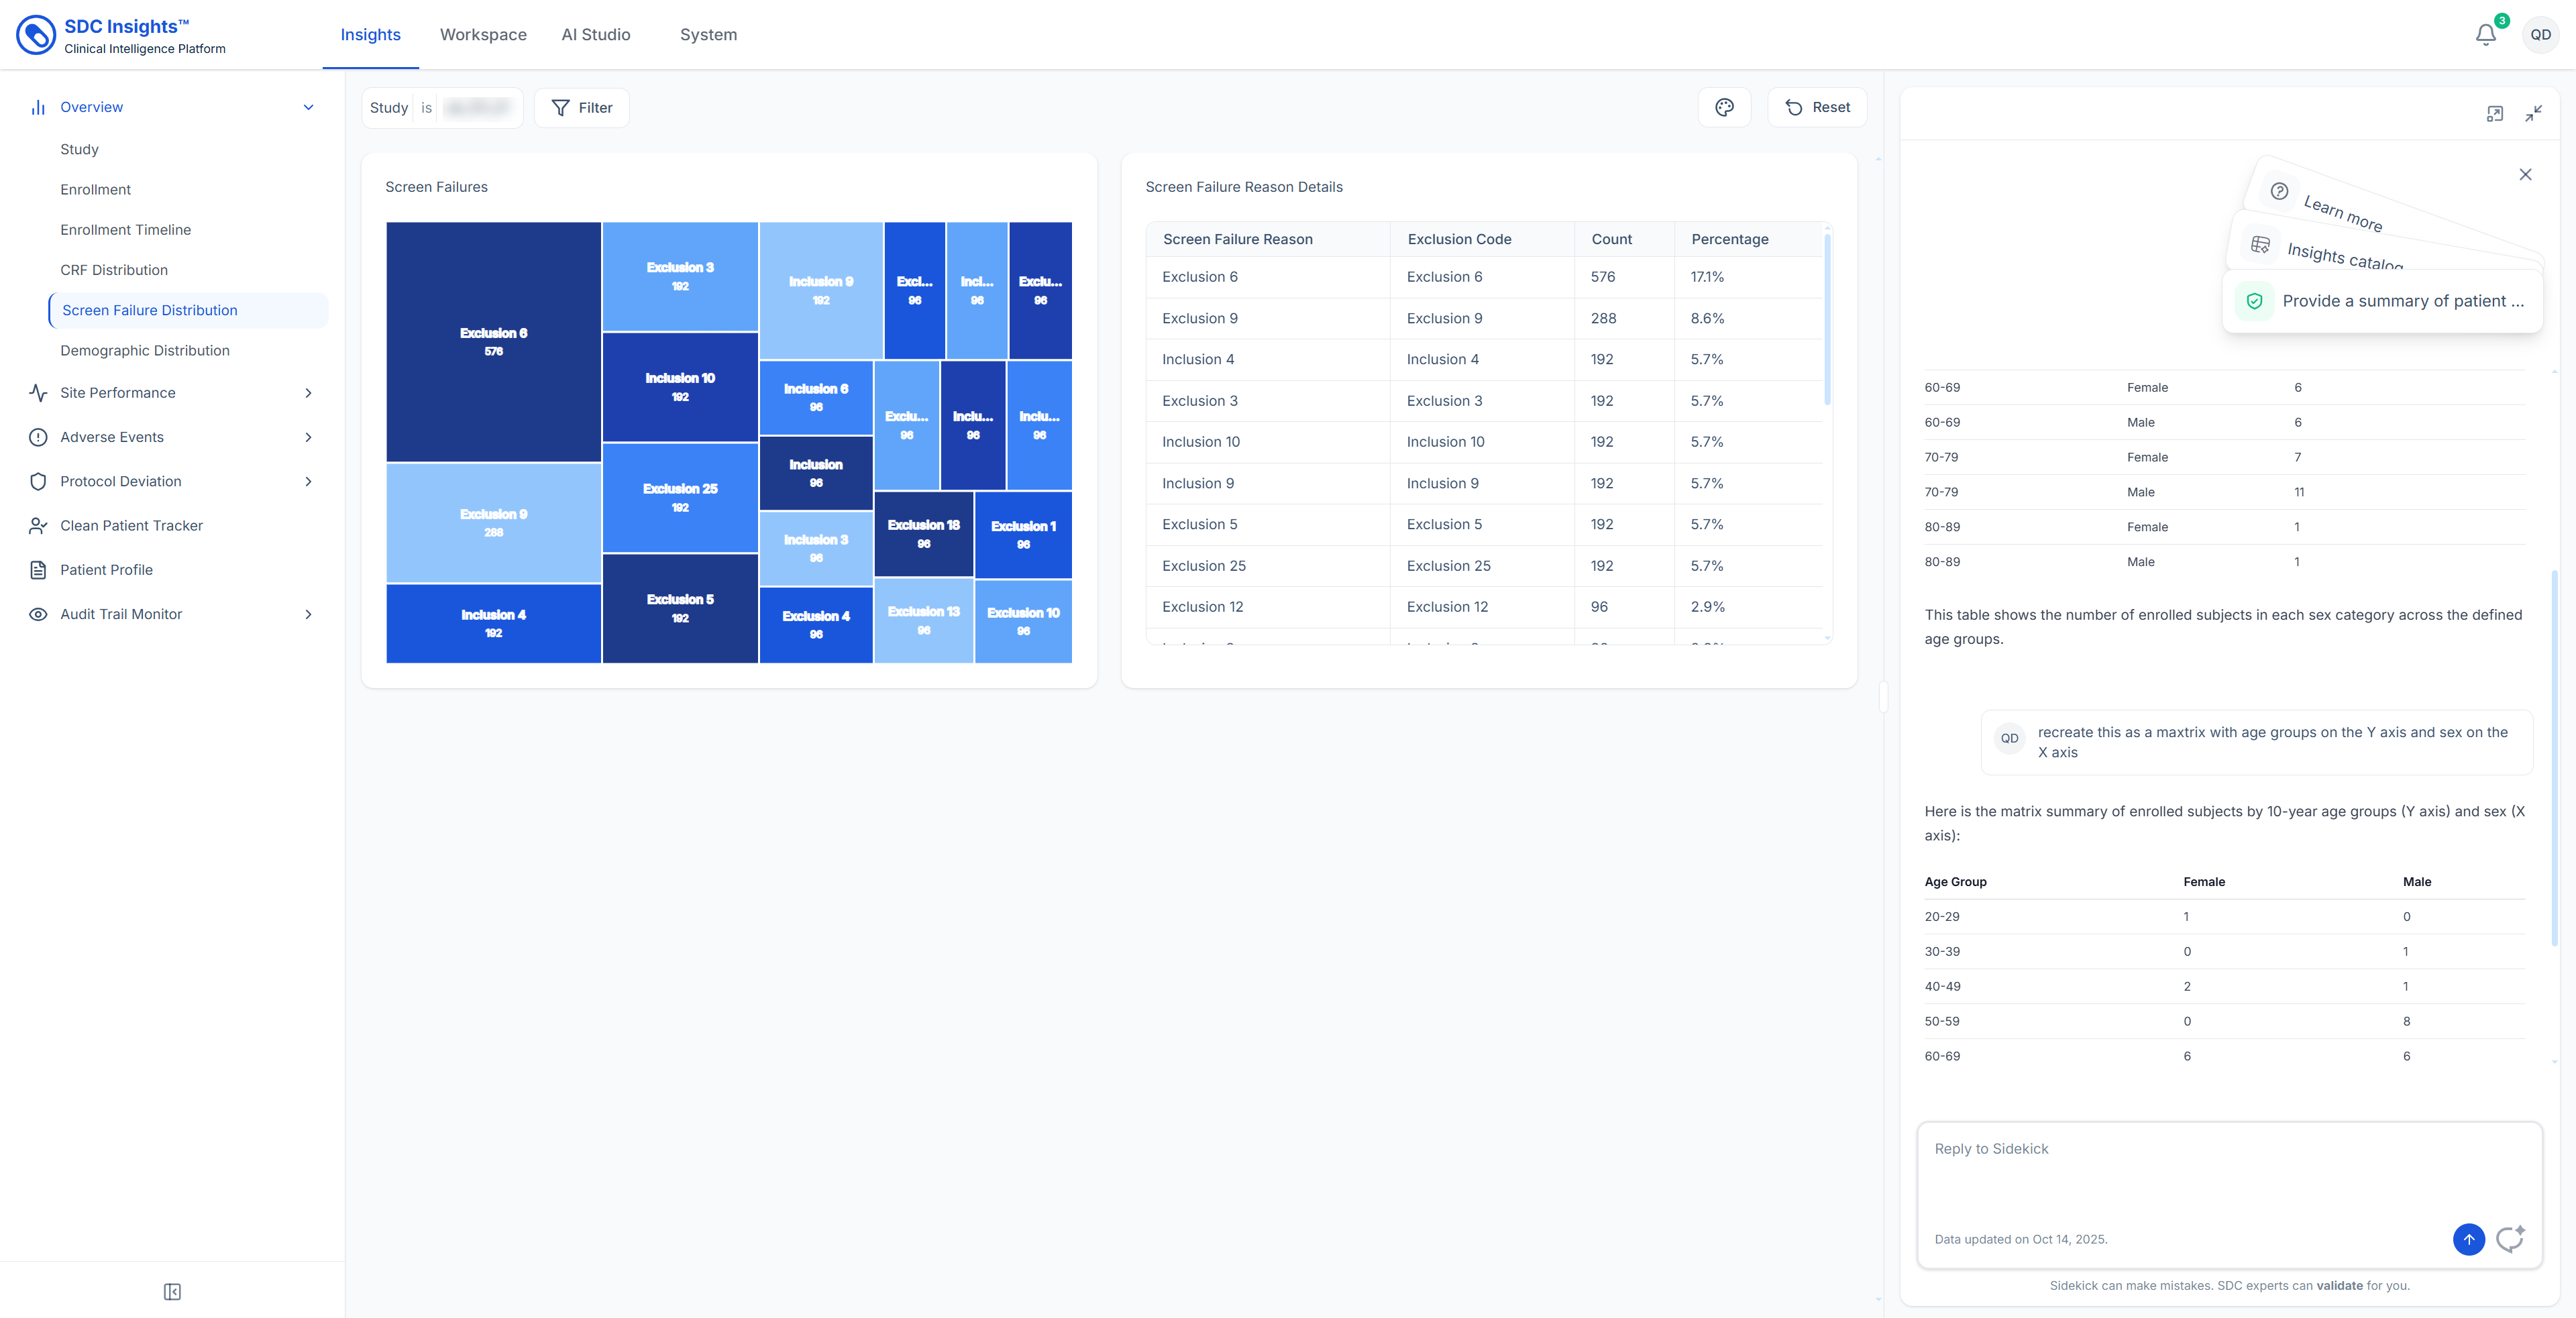2576x1318 pixels.
Task: Click the Inclusion 10 treemap block
Action: [680, 387]
